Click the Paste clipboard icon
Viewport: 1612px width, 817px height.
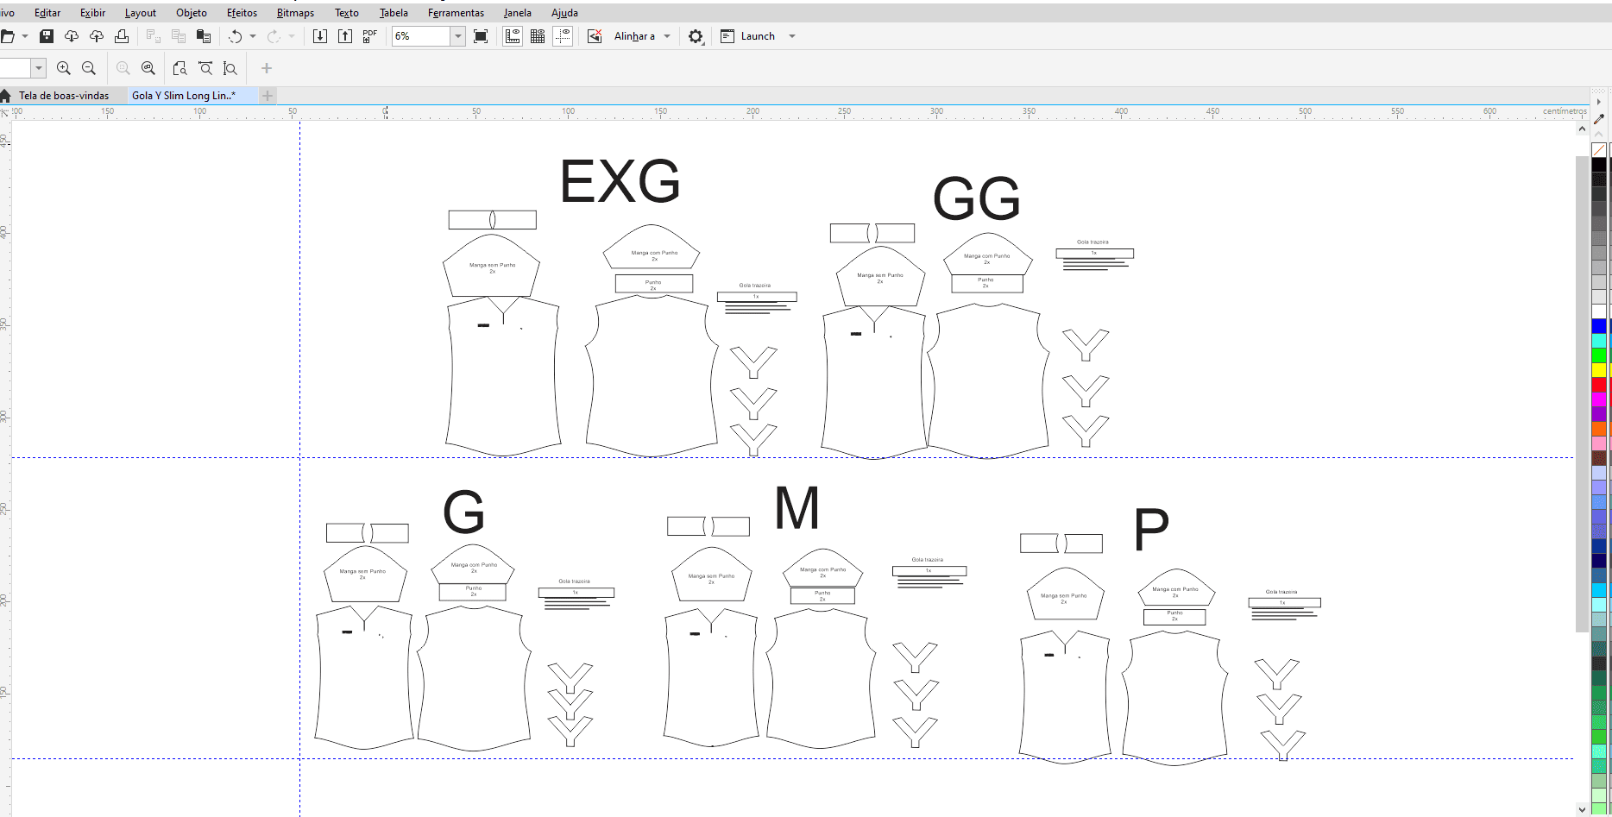[204, 36]
